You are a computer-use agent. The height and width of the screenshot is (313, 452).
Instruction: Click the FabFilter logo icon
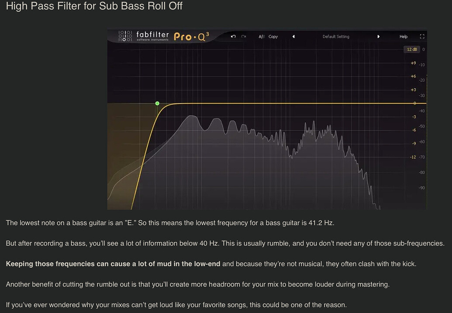click(x=124, y=36)
